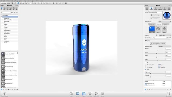Image resolution: width=172 pixels, height=97 pixels.
Task: Open Lighting tab icon in Project panel
Action: coord(160,8)
